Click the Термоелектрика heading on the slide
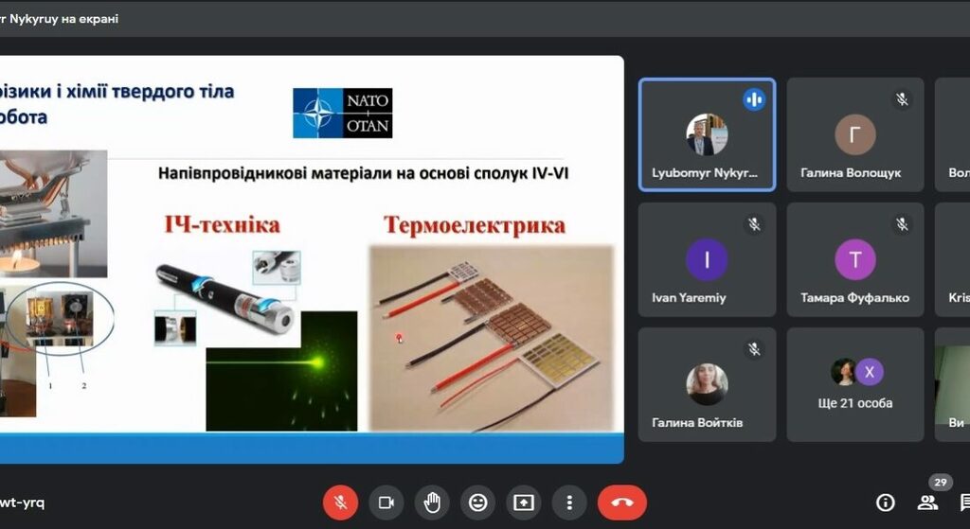The image size is (970, 529). tap(474, 225)
